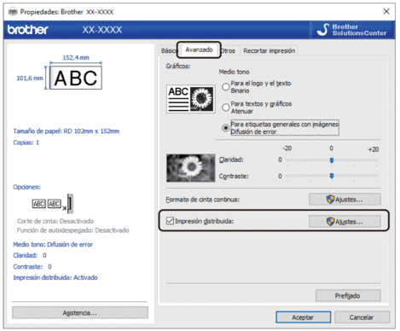
Task: Click Función de autodespegado: Desactivado text
Action: [x=72, y=230]
